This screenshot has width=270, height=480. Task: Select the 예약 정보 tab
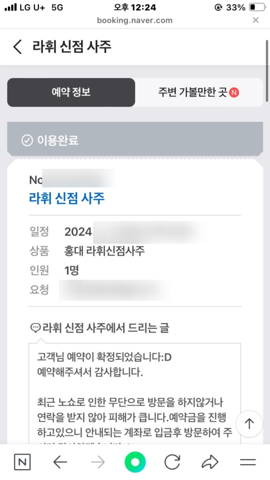(71, 92)
